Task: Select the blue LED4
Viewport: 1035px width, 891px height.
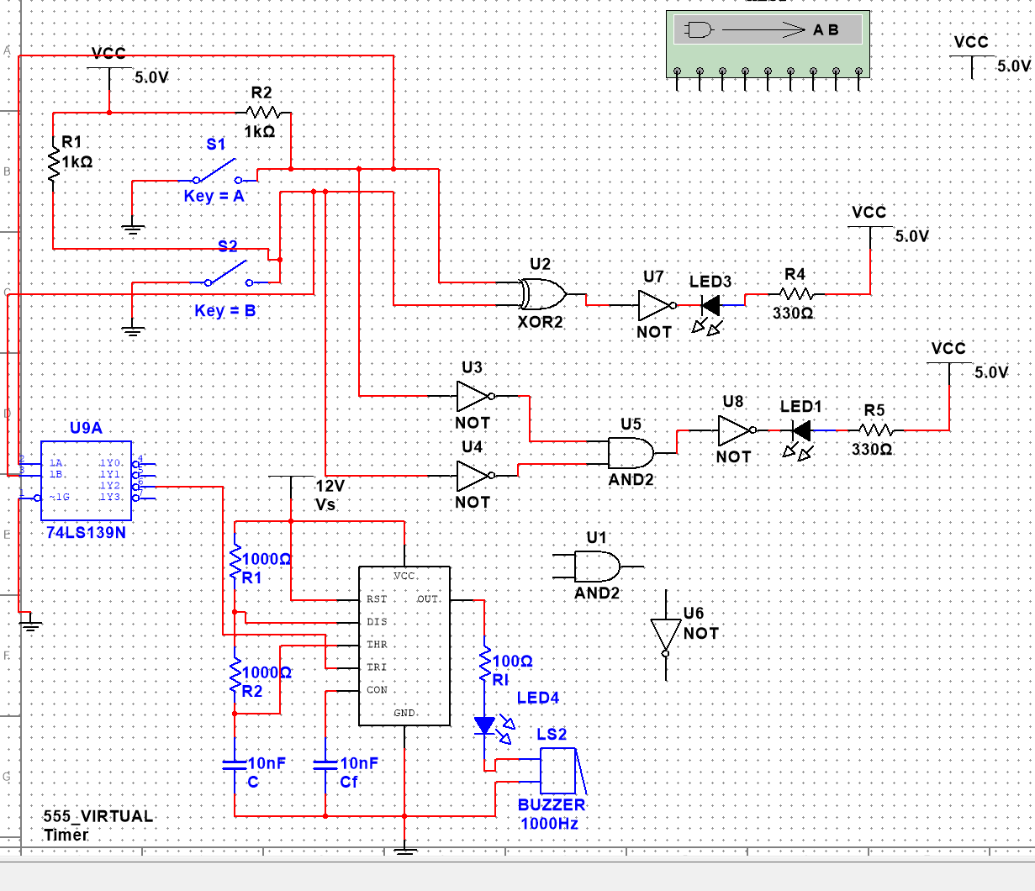Action: 486,725
